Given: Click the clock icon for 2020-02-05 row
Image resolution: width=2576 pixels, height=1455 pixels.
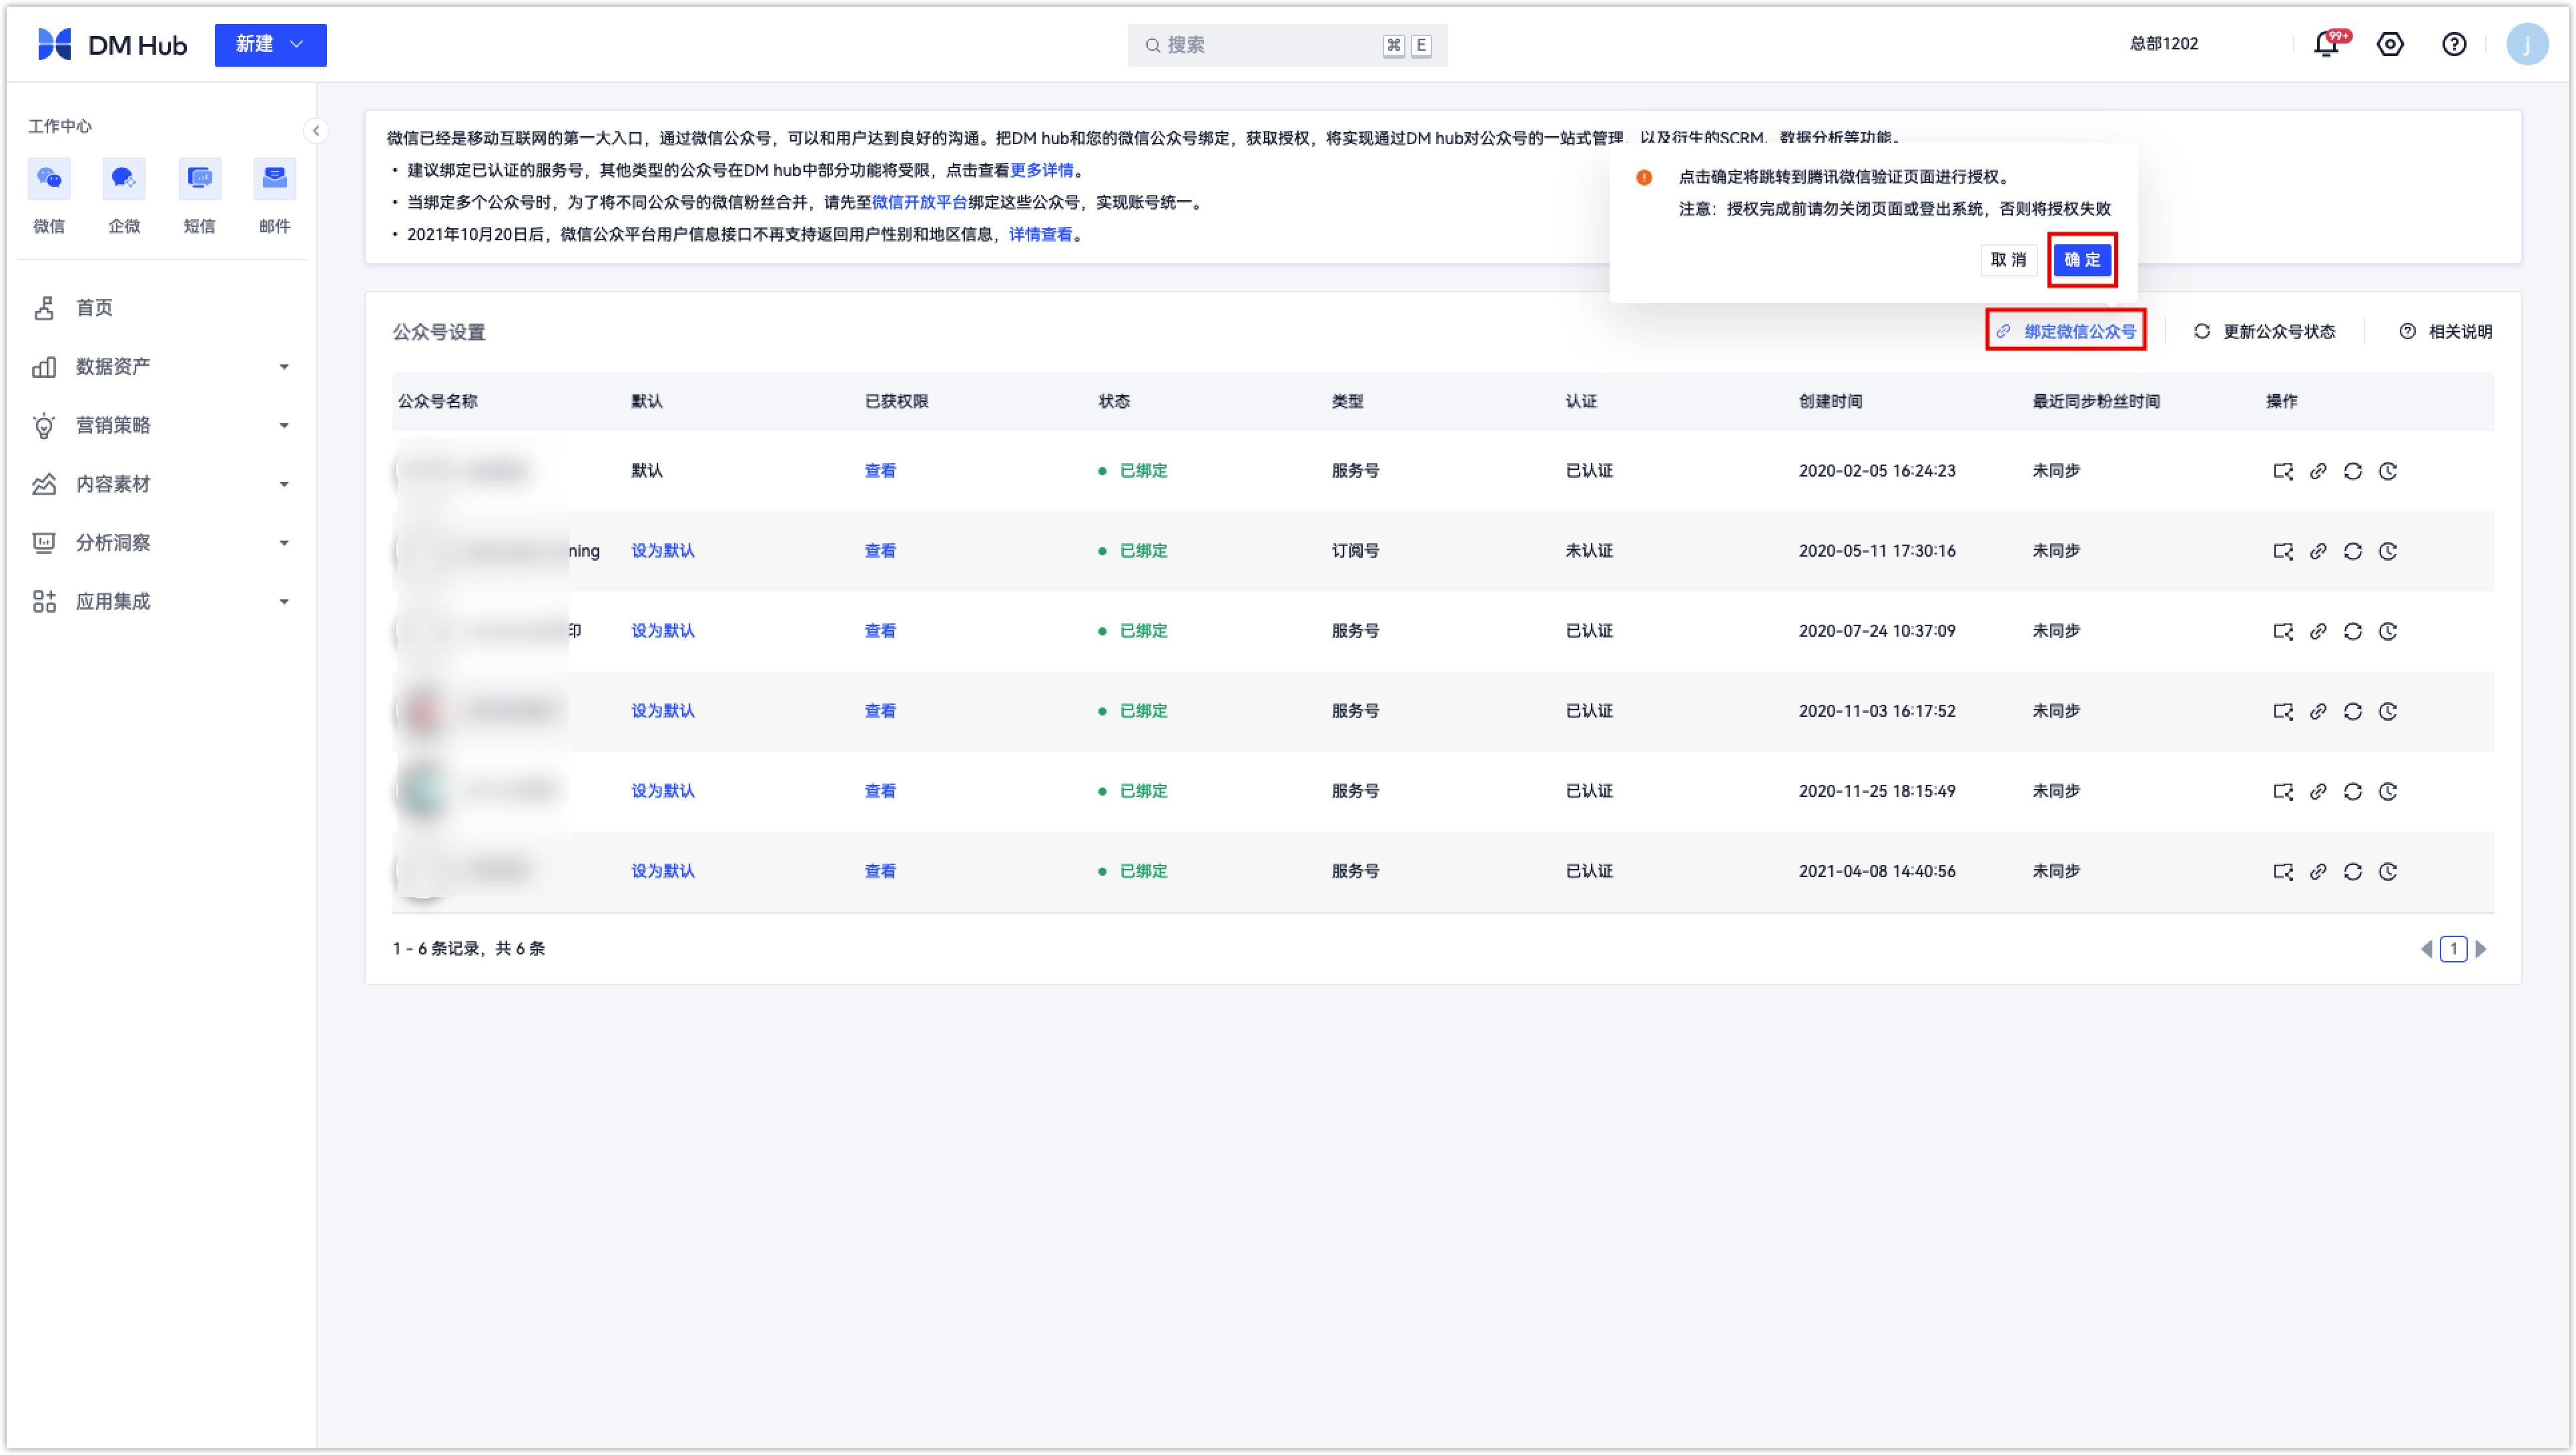Looking at the screenshot, I should coord(2388,471).
